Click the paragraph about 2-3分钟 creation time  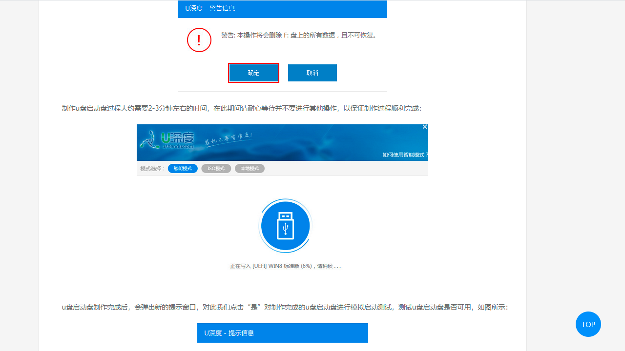(x=242, y=108)
